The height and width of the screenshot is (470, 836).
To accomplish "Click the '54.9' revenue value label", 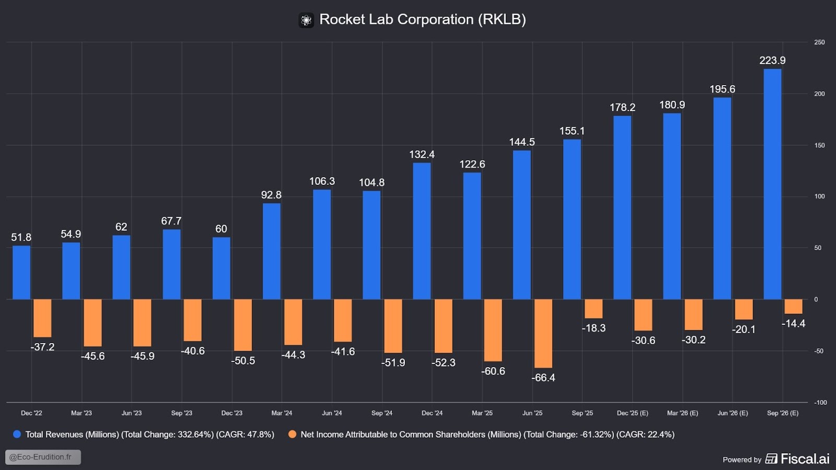I will click(x=71, y=234).
